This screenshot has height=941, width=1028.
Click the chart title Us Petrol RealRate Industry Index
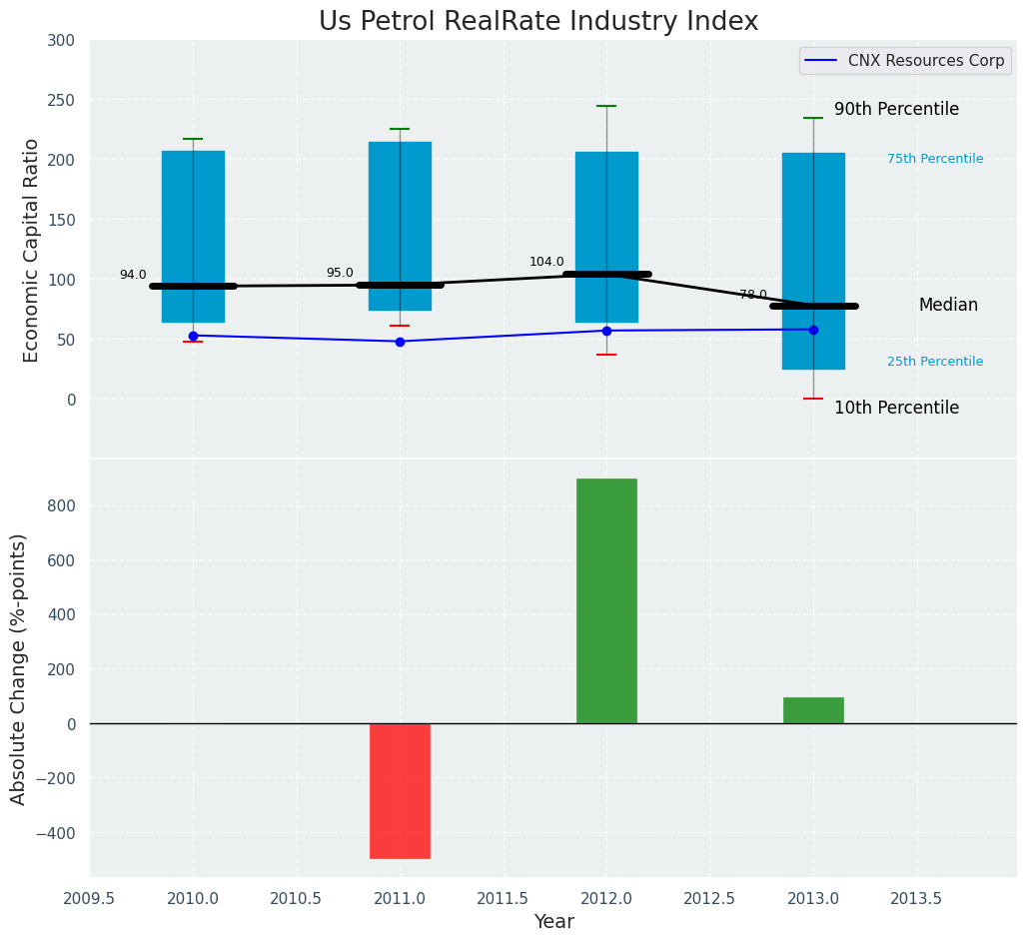pyautogui.click(x=537, y=22)
